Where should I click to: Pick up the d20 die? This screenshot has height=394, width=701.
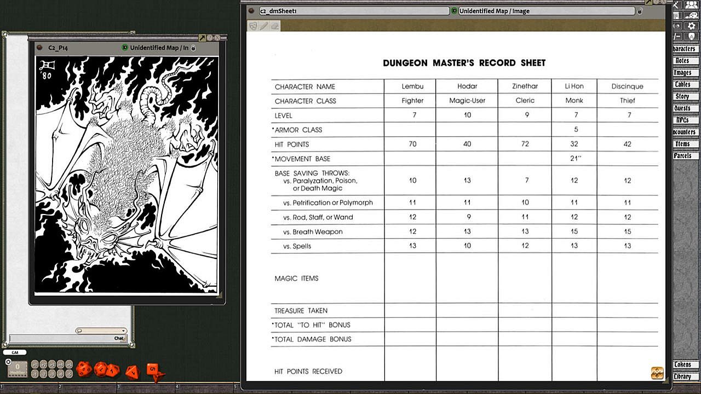point(84,369)
